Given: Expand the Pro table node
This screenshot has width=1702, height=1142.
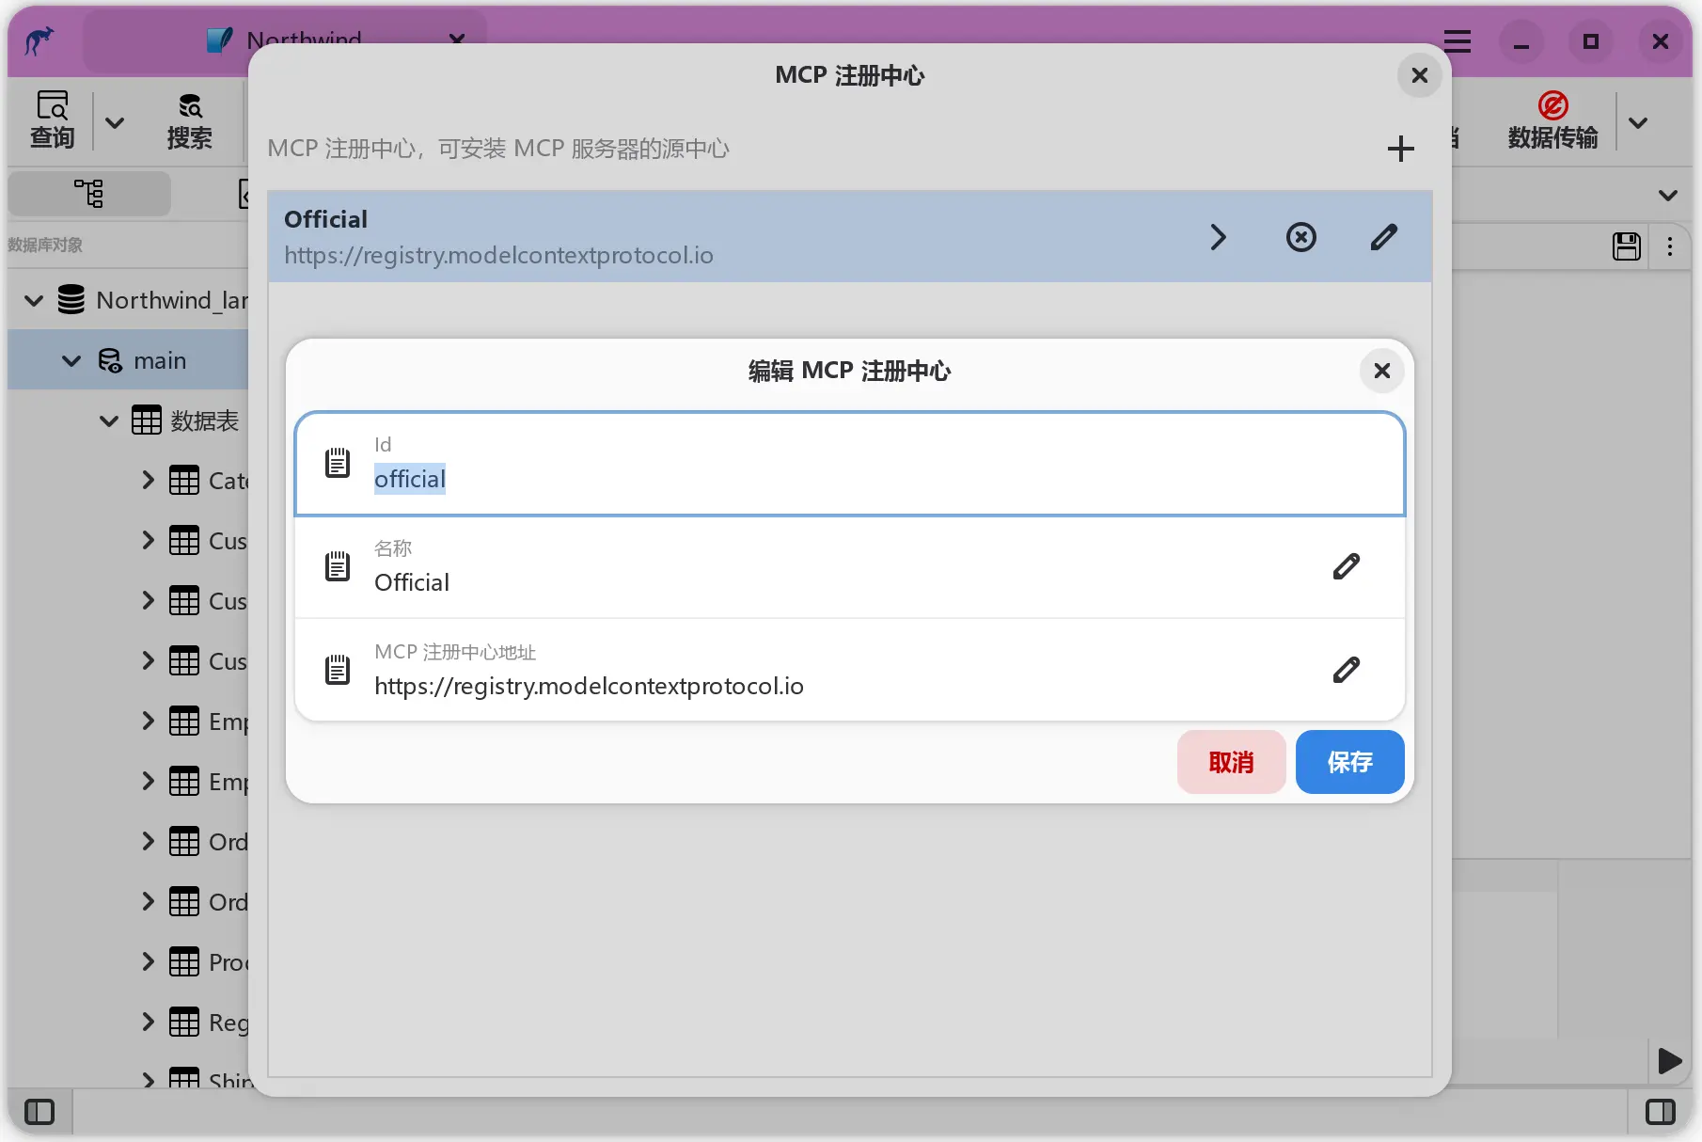Looking at the screenshot, I should tap(148, 961).
